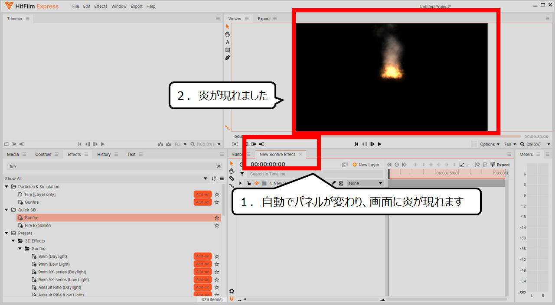Click the timeline filter funnel icon
This screenshot has height=305, width=555.
click(242, 174)
